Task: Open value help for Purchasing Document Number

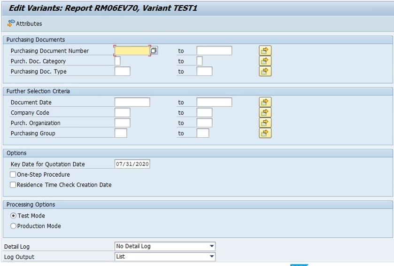Action: (x=154, y=51)
